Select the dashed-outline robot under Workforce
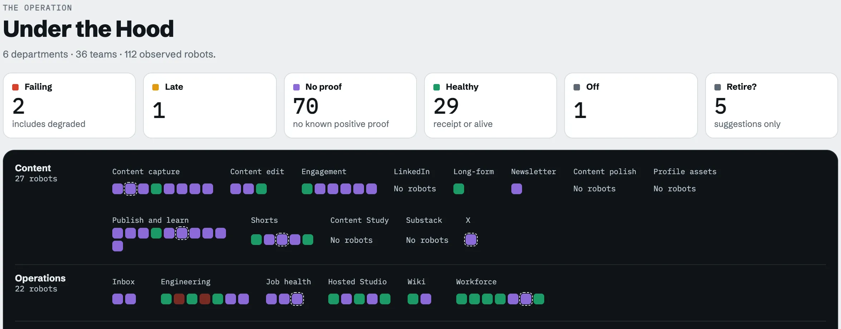The height and width of the screenshot is (329, 841). click(x=526, y=299)
